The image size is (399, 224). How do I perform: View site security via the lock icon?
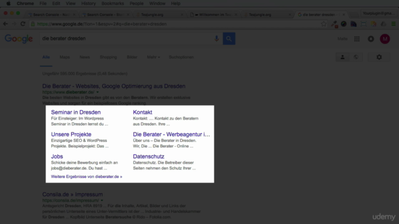(x=33, y=24)
